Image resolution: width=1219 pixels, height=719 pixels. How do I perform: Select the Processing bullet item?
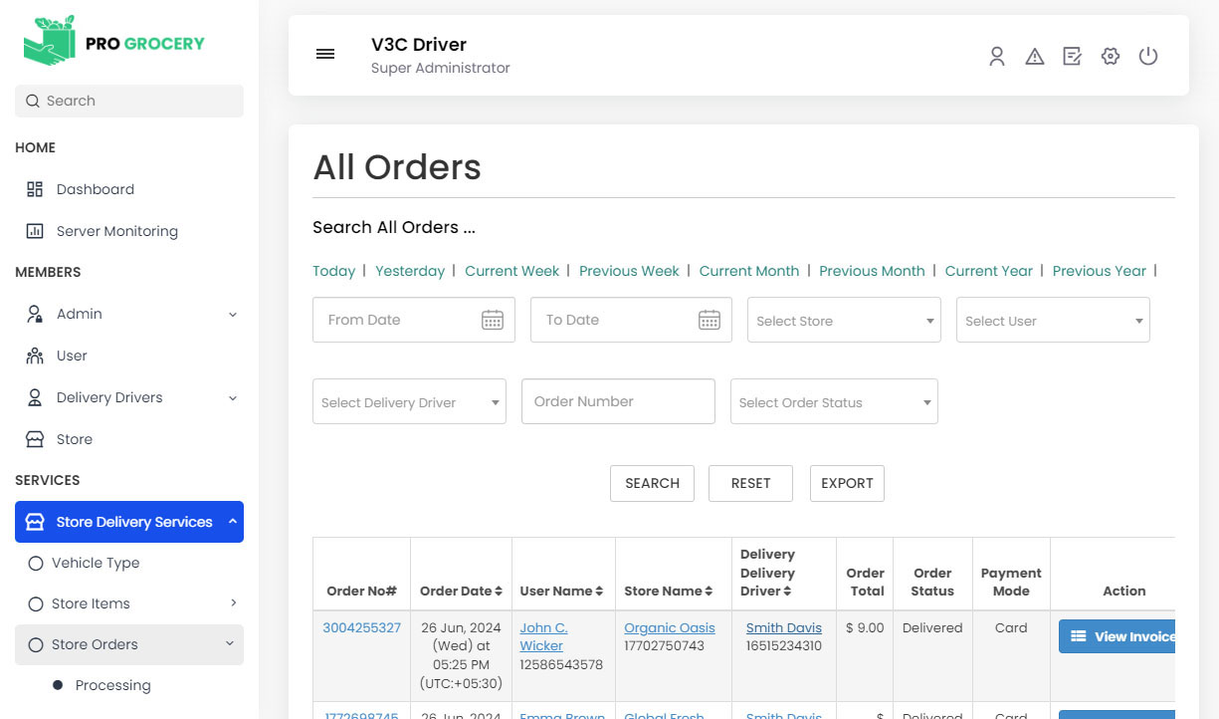coord(58,685)
